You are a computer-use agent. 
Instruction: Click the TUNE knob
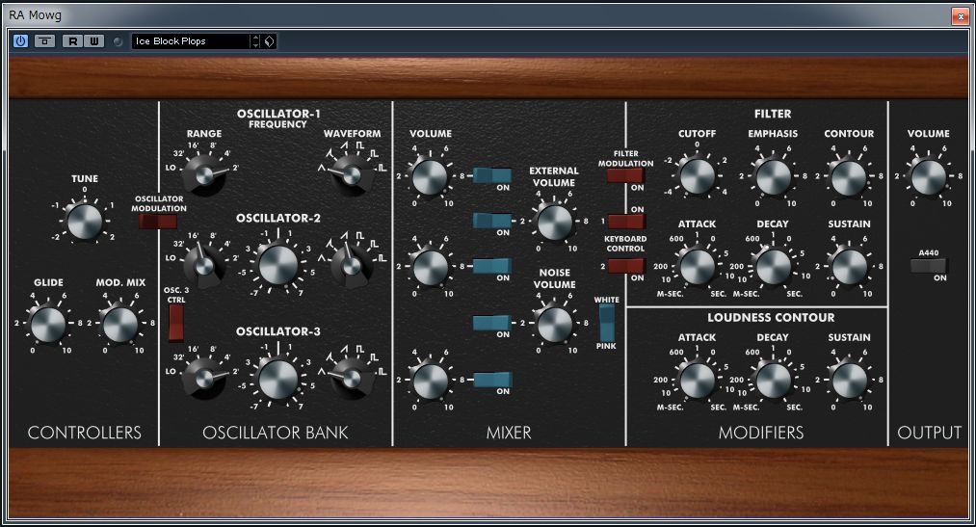[x=84, y=222]
